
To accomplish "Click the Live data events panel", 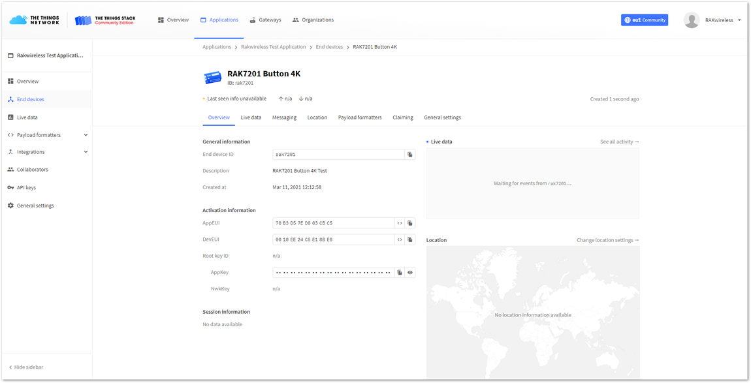I will coord(533,183).
